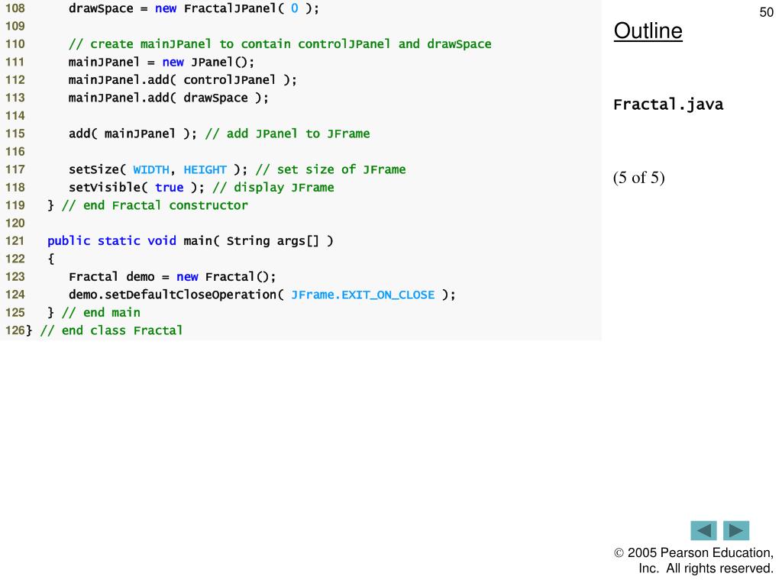Click the end main comment

(x=101, y=312)
